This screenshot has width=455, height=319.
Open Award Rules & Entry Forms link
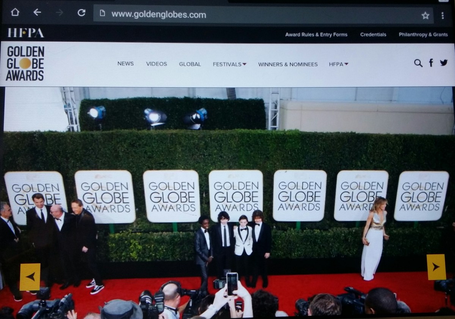click(316, 34)
